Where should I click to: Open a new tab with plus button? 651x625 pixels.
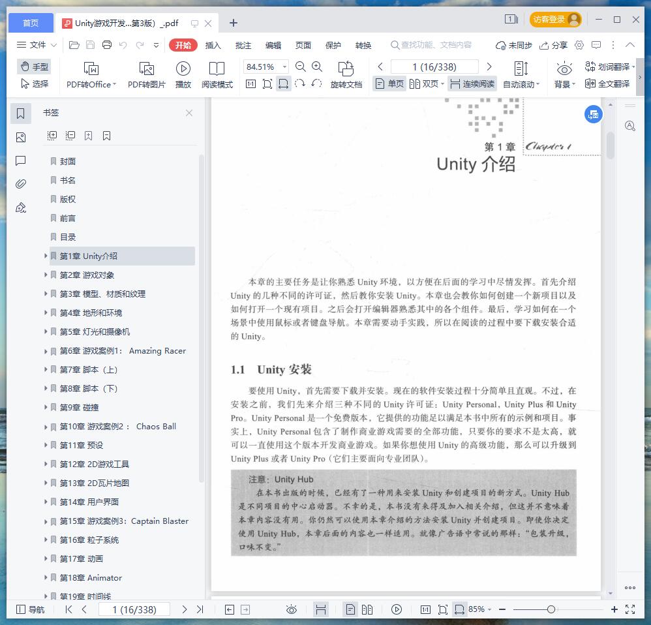234,23
